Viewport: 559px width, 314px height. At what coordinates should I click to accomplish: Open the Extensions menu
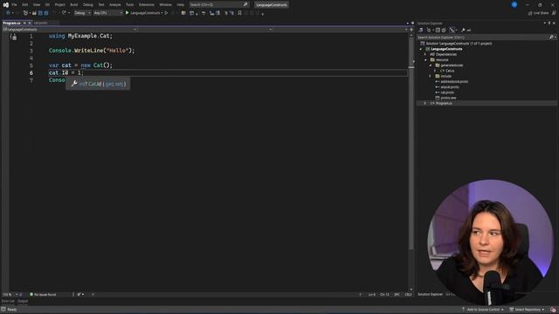click(x=147, y=4)
